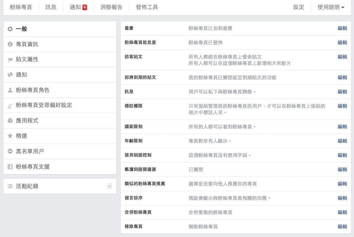Select 粉絲專頁受眾偏好設定 in the sidebar
The height and width of the screenshot is (237, 354).
(x=44, y=105)
